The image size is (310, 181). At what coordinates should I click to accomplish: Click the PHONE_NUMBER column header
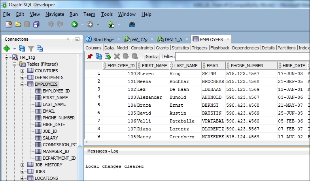coord(251,66)
